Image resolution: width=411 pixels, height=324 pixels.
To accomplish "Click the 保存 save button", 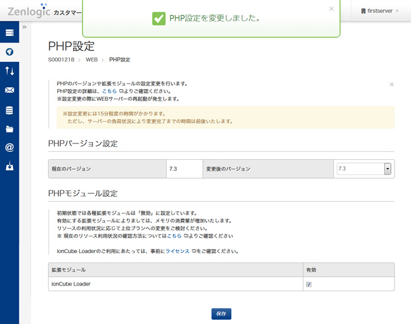I will (x=221, y=314).
